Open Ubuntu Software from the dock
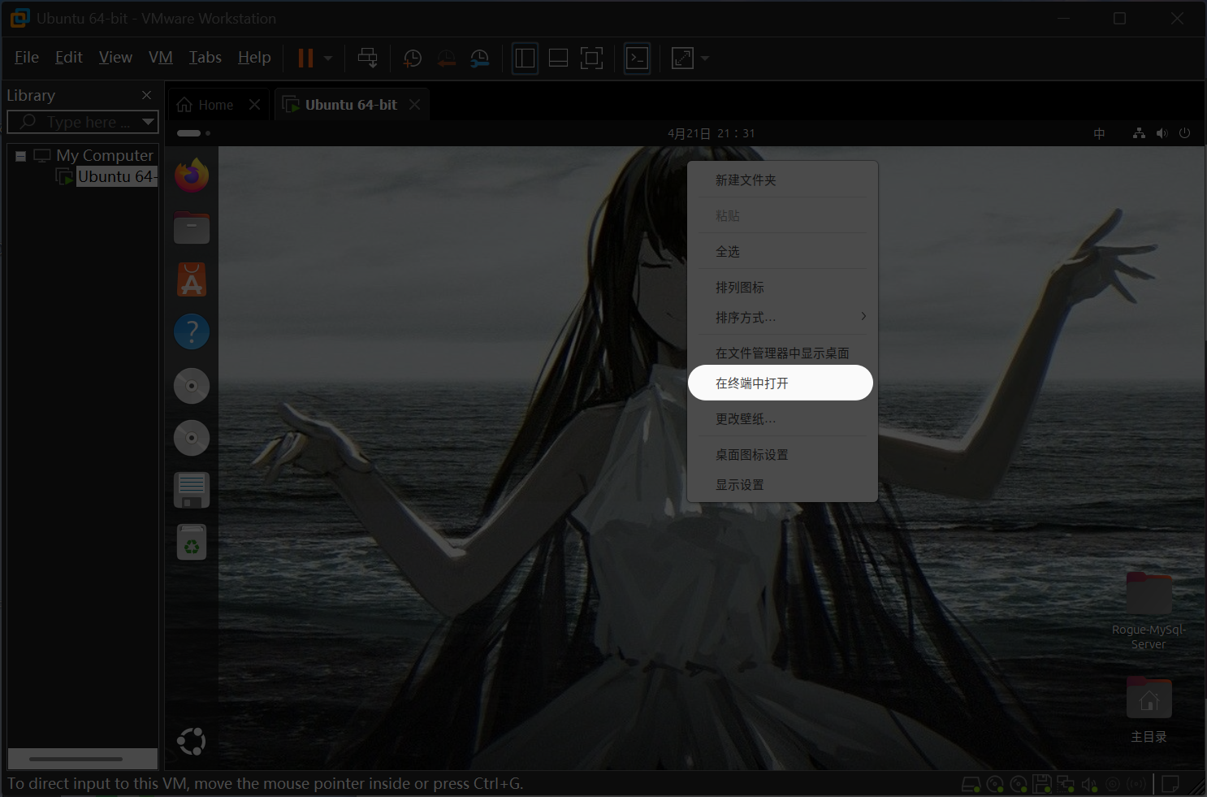This screenshot has height=797, width=1207. coord(192,280)
